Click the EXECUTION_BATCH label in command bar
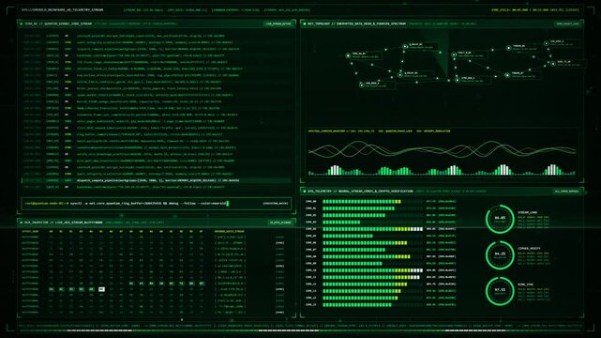The image size is (601, 338). (276, 204)
